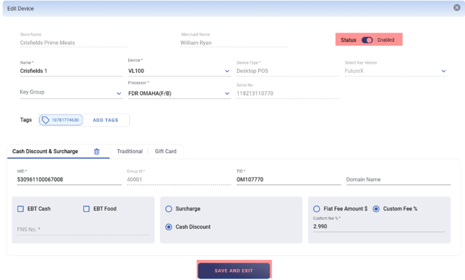
Task: Select the Surcharge radio option
Action: click(169, 209)
